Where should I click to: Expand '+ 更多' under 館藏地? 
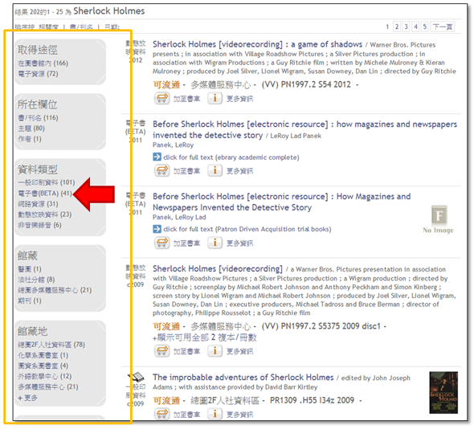pos(27,398)
